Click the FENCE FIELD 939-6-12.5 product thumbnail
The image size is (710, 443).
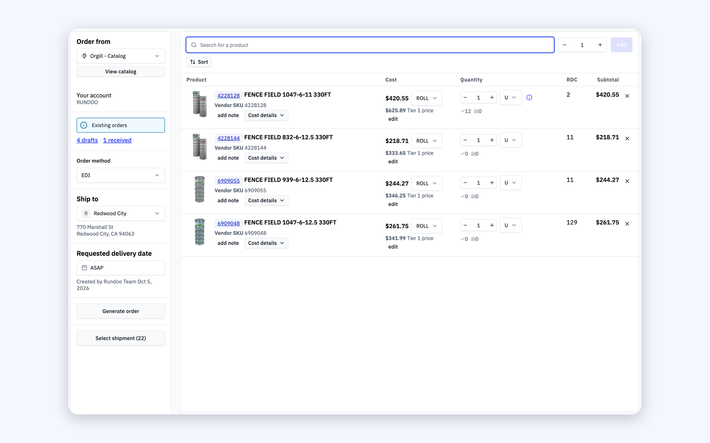pyautogui.click(x=200, y=189)
